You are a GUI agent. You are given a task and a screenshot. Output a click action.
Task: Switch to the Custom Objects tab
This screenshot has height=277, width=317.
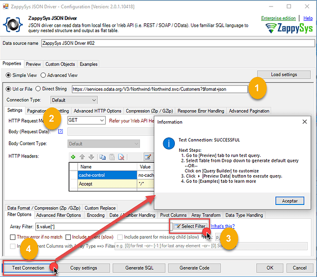point(60,64)
